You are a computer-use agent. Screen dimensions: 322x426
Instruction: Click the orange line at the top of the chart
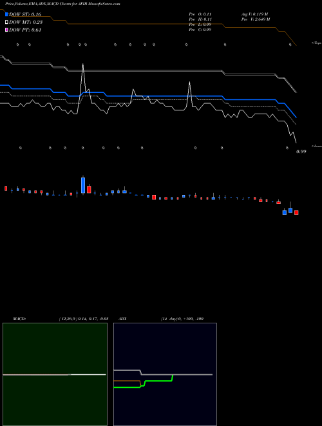pos(146,24)
